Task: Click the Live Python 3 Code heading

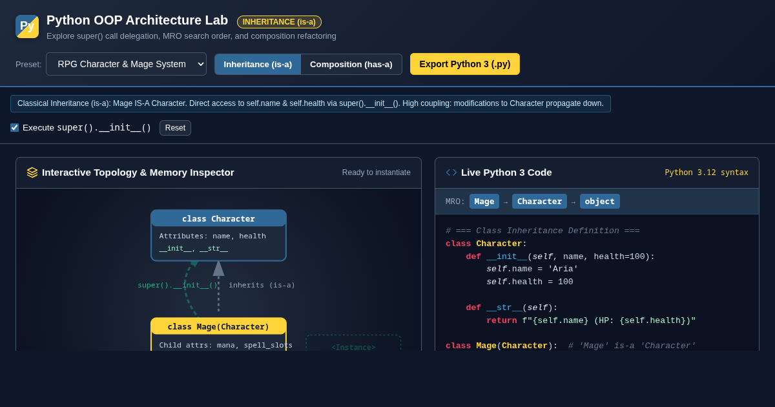Action: click(506, 172)
